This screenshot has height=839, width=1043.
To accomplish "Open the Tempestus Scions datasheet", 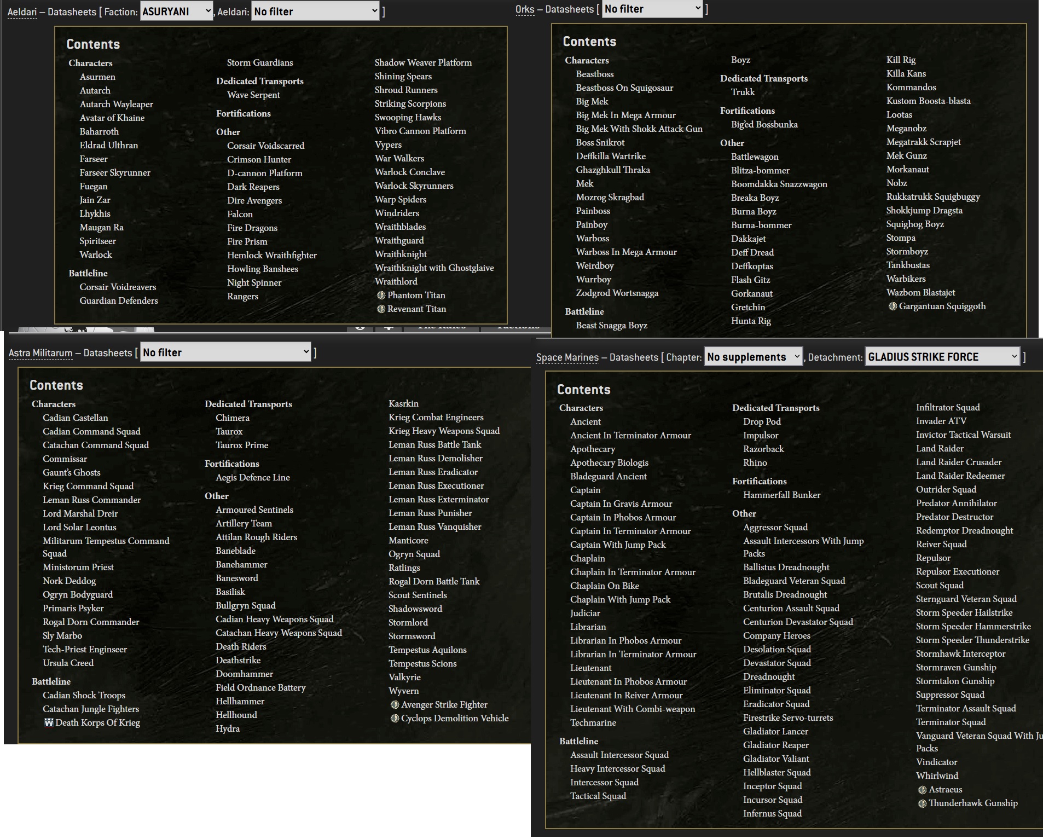I will pyautogui.click(x=422, y=663).
